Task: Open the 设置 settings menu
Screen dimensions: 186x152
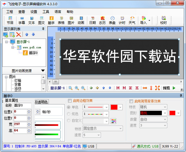Action: click(34, 12)
